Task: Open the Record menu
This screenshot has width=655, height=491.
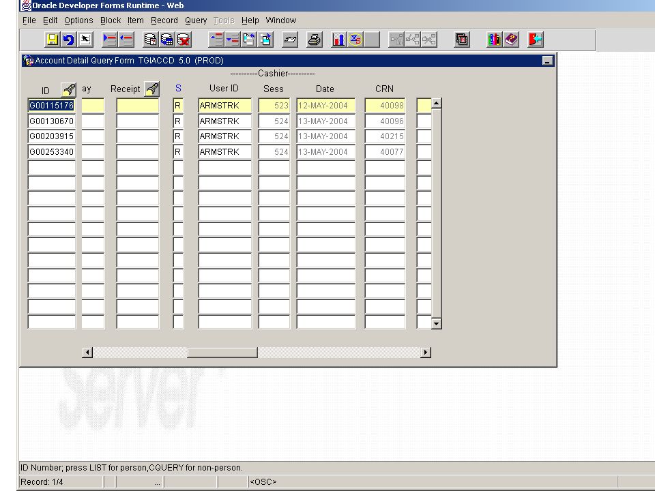Action: click(x=164, y=20)
